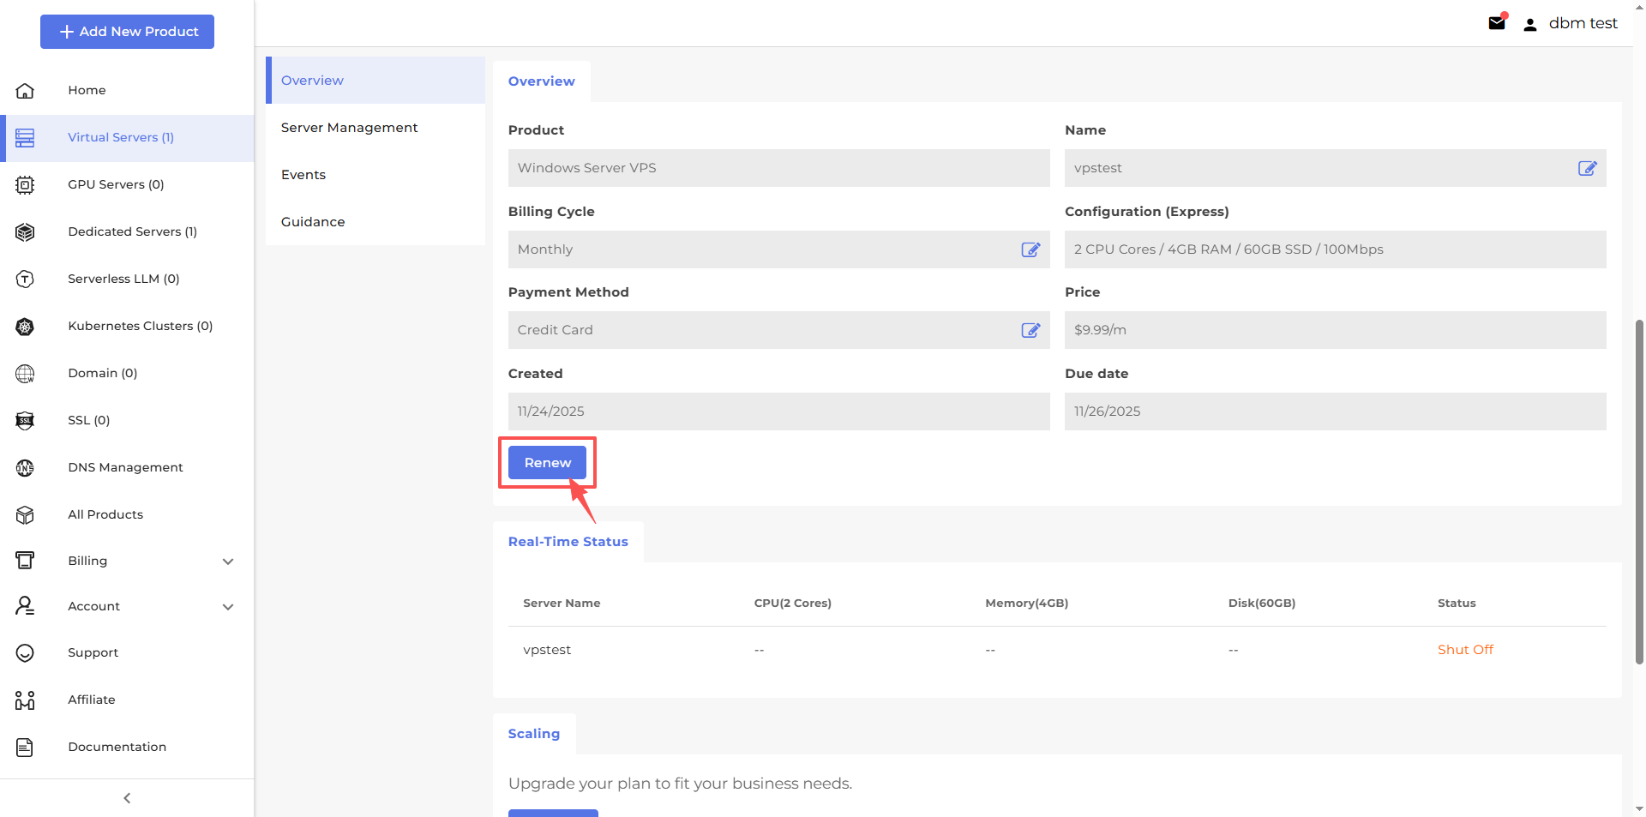Click the Dedicated Servers icon
The height and width of the screenshot is (817, 1646).
pos(25,231)
